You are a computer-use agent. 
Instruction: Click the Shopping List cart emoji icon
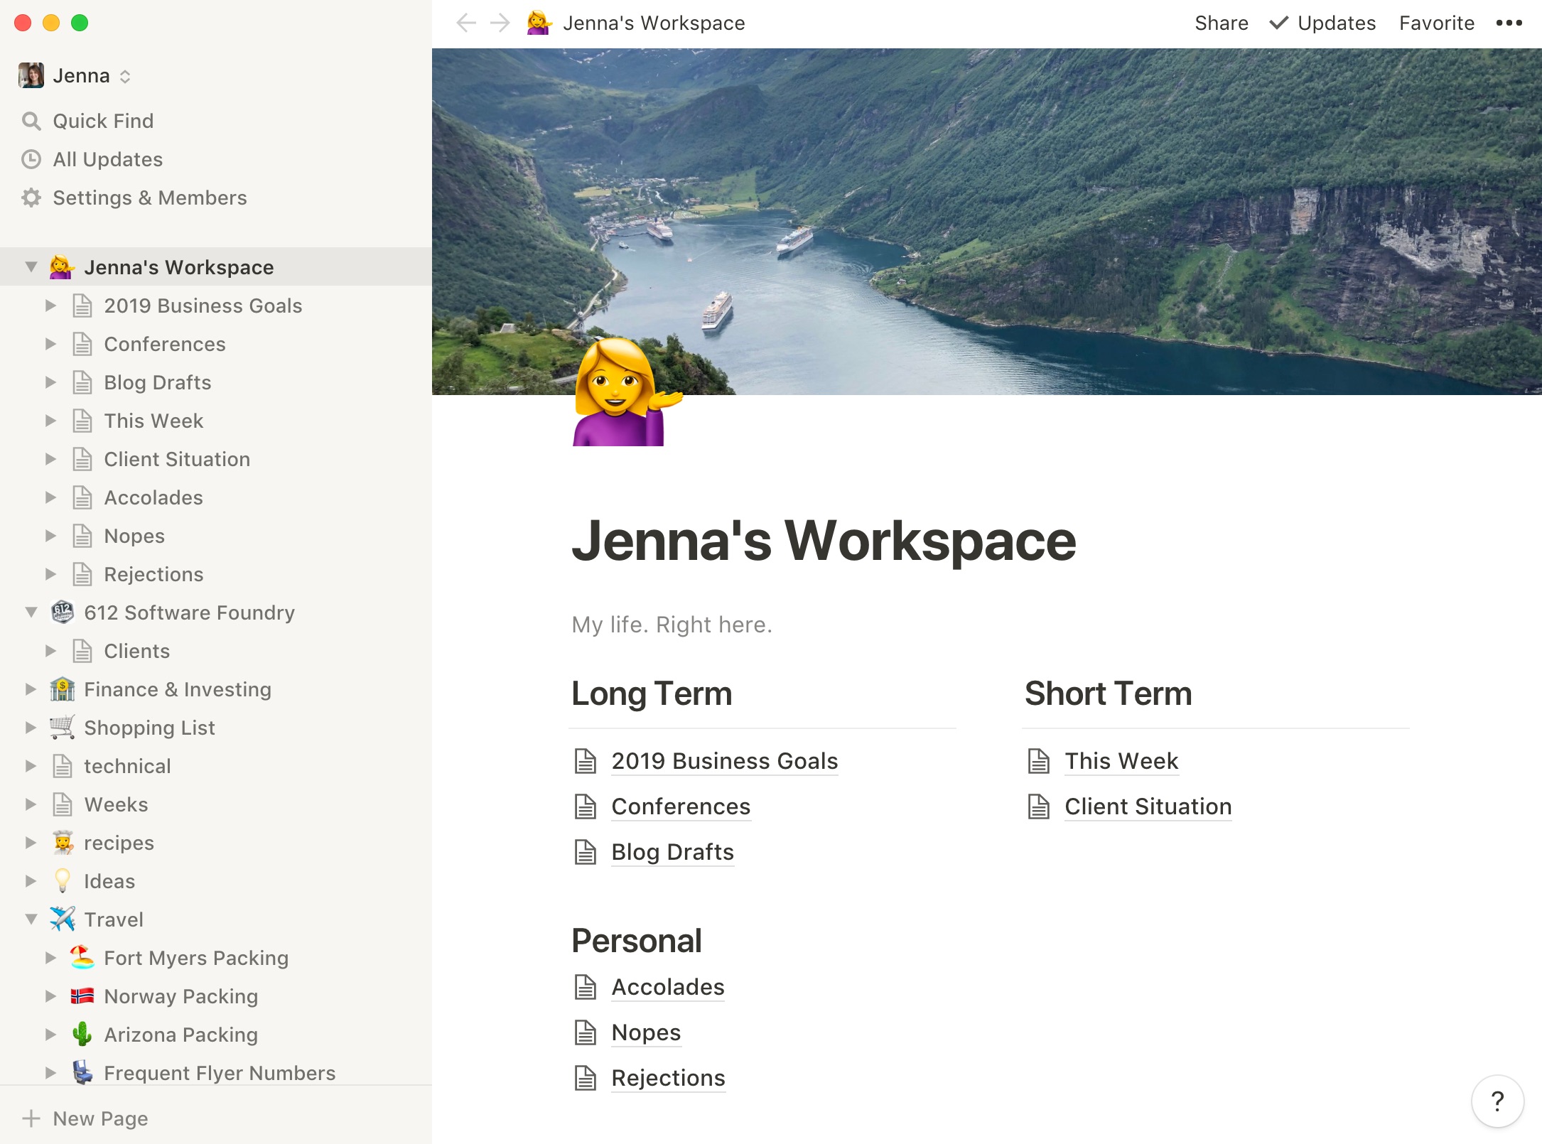[61, 727]
